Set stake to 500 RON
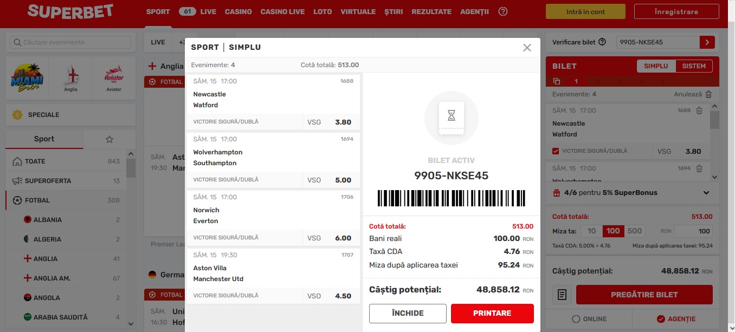 pyautogui.click(x=635, y=231)
